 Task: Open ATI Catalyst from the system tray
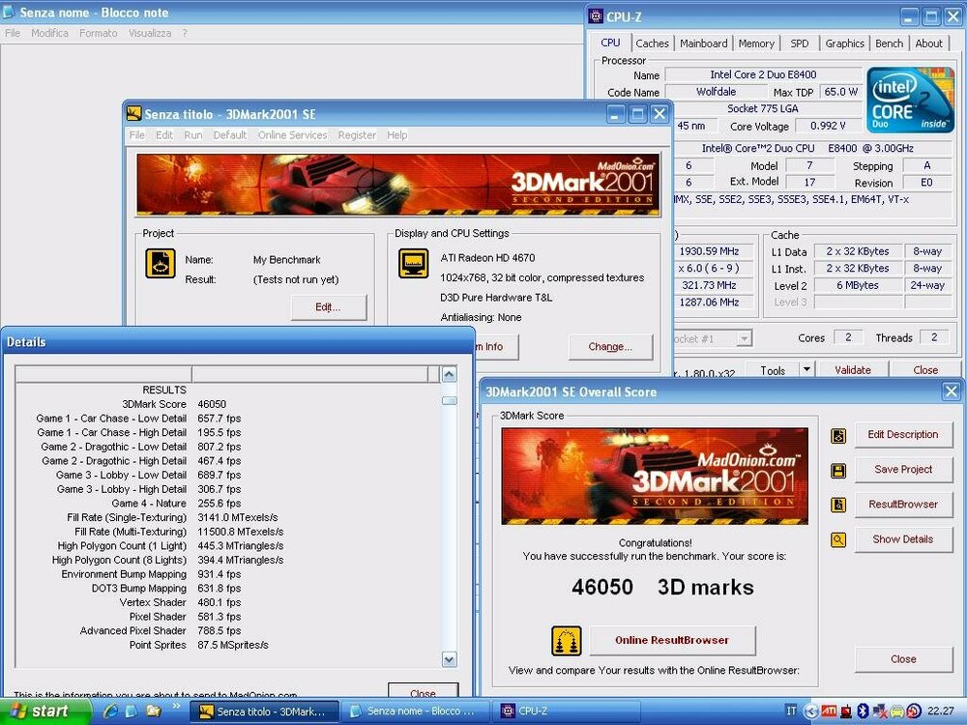click(x=829, y=711)
